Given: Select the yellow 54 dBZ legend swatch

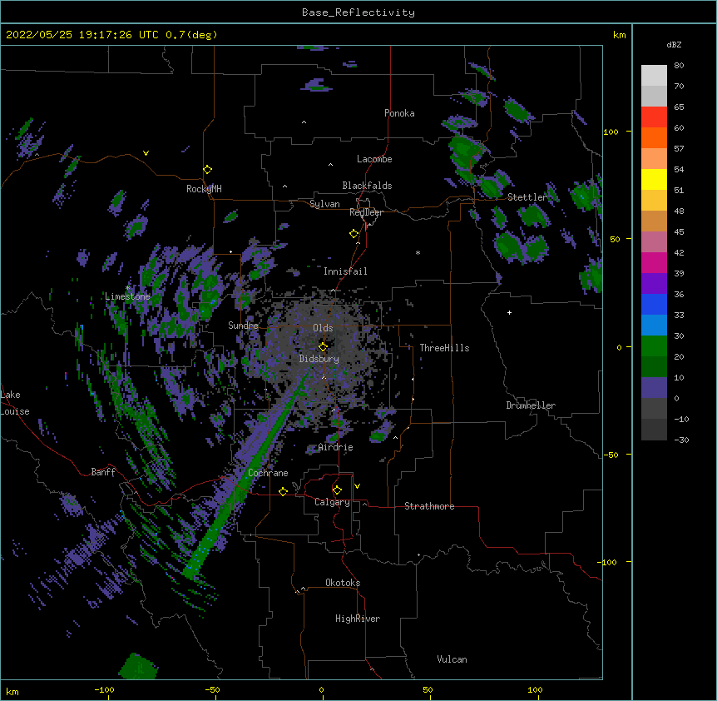Looking at the screenshot, I should tap(654, 179).
